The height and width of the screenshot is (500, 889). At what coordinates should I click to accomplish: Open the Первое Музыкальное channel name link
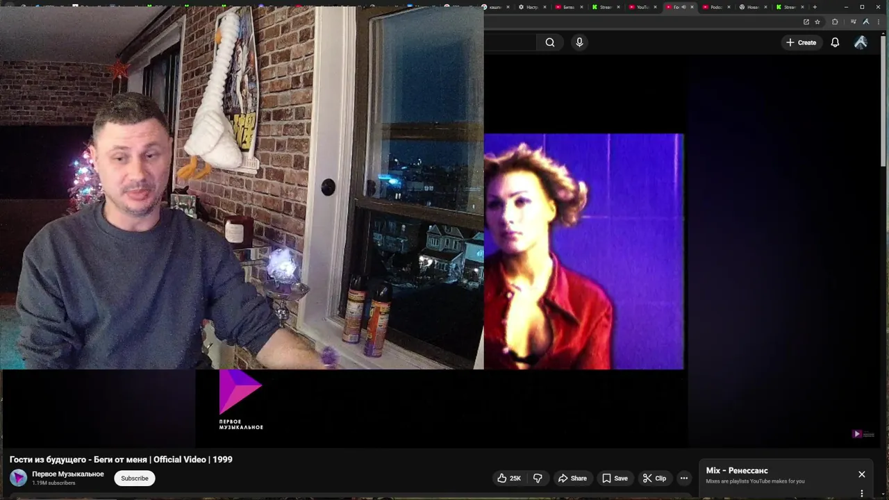click(68, 474)
